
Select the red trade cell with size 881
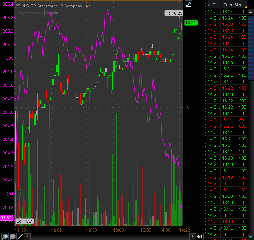tap(242, 120)
